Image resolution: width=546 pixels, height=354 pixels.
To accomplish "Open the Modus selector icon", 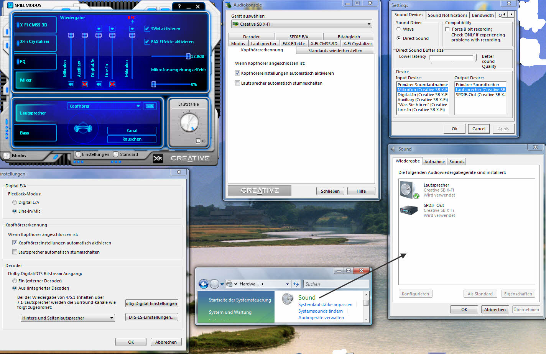I will tap(7, 156).
